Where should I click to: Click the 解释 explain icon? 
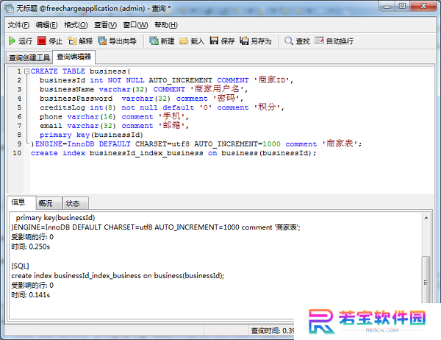72,41
